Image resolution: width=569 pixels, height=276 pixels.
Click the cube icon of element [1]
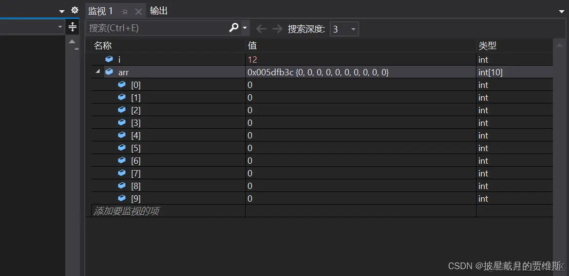(x=122, y=97)
